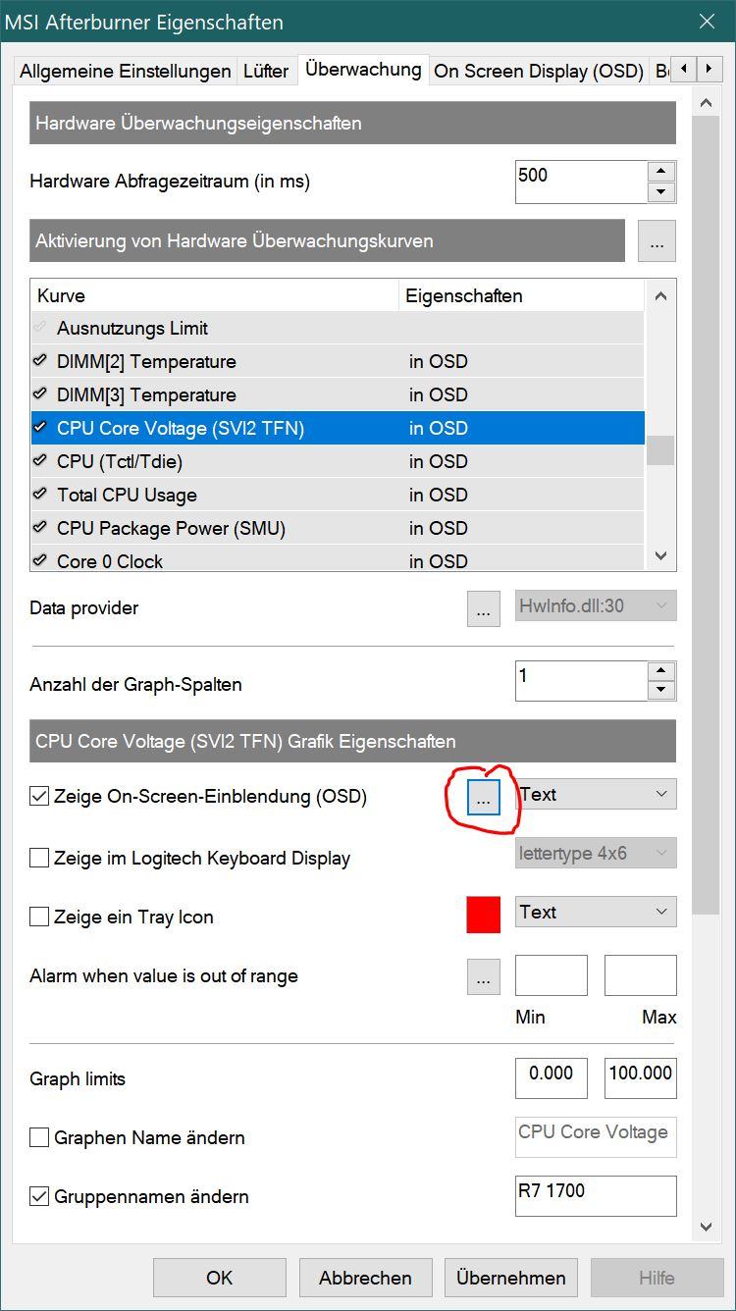The image size is (736, 1311).
Task: Select the Total CPU Usage row
Action: [x=338, y=495]
